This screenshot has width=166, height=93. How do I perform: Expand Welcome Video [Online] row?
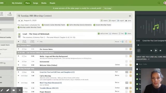[x=18, y=65]
